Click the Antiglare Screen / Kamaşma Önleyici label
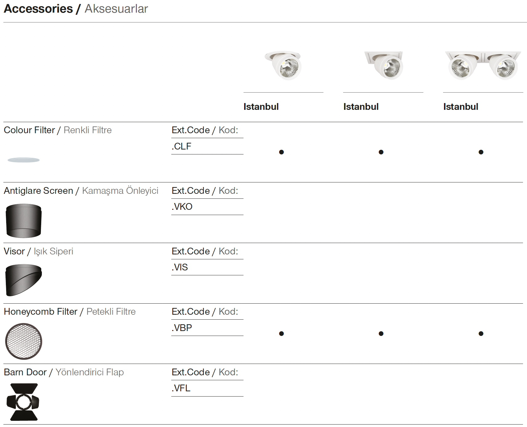The image size is (527, 427). [x=81, y=191]
